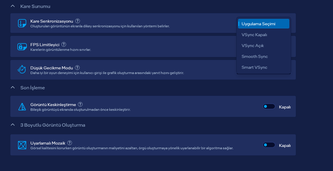
Task: Click the Görüntü Keskinleştirme triangle icon
Action: [22, 107]
